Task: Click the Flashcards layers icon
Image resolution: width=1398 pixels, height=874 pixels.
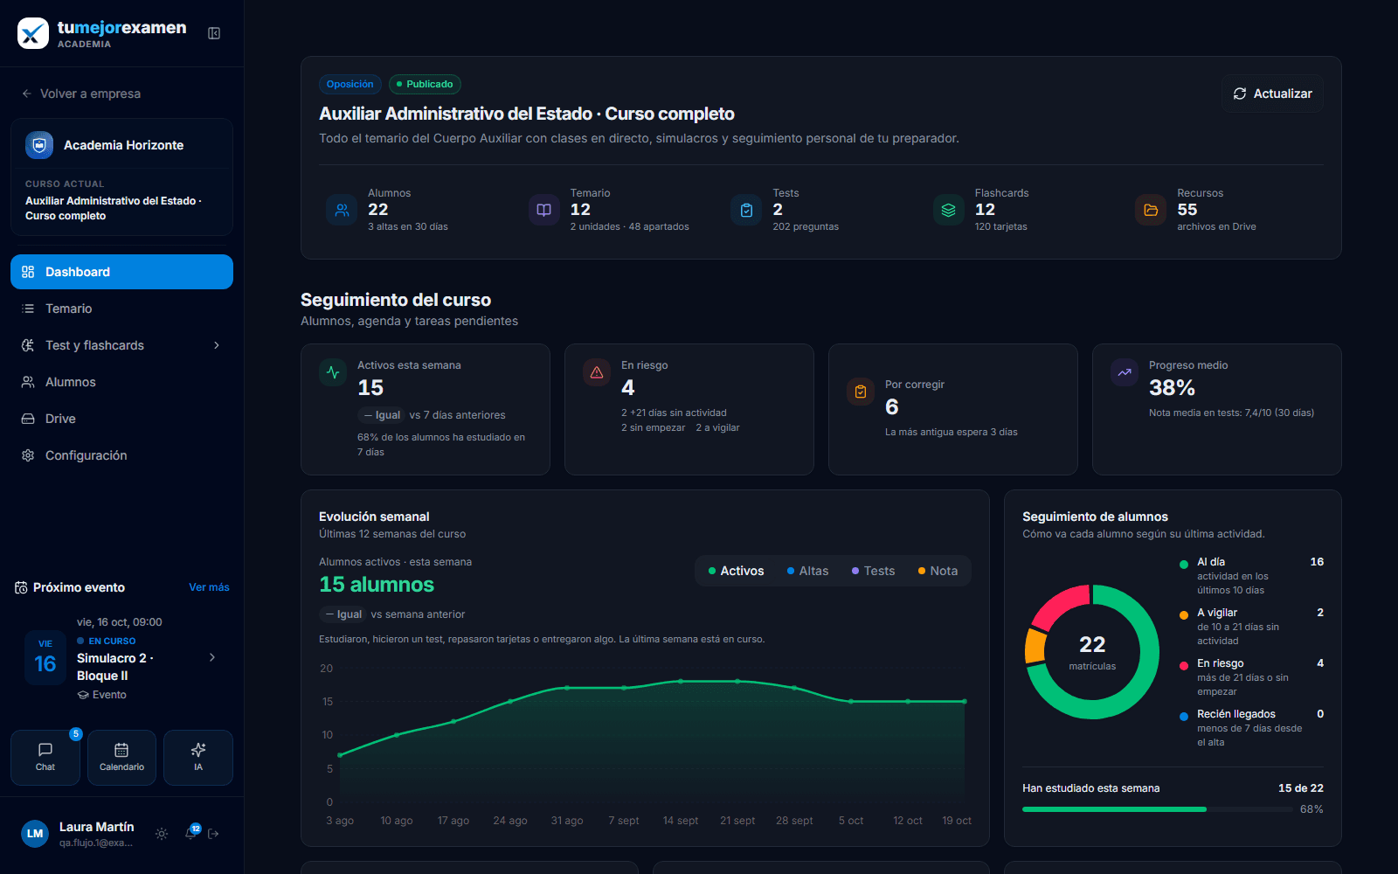Action: (948, 210)
